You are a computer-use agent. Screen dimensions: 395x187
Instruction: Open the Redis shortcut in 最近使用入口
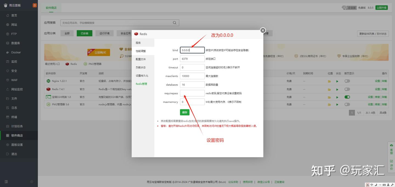pos(71,64)
